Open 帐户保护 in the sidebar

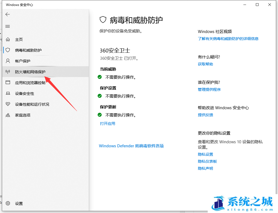point(45,61)
